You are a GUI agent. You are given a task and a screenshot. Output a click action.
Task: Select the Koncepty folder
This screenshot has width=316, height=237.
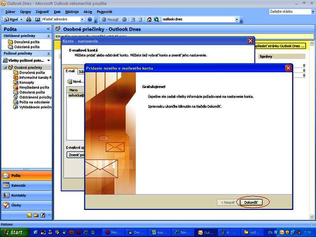[x=27, y=83]
